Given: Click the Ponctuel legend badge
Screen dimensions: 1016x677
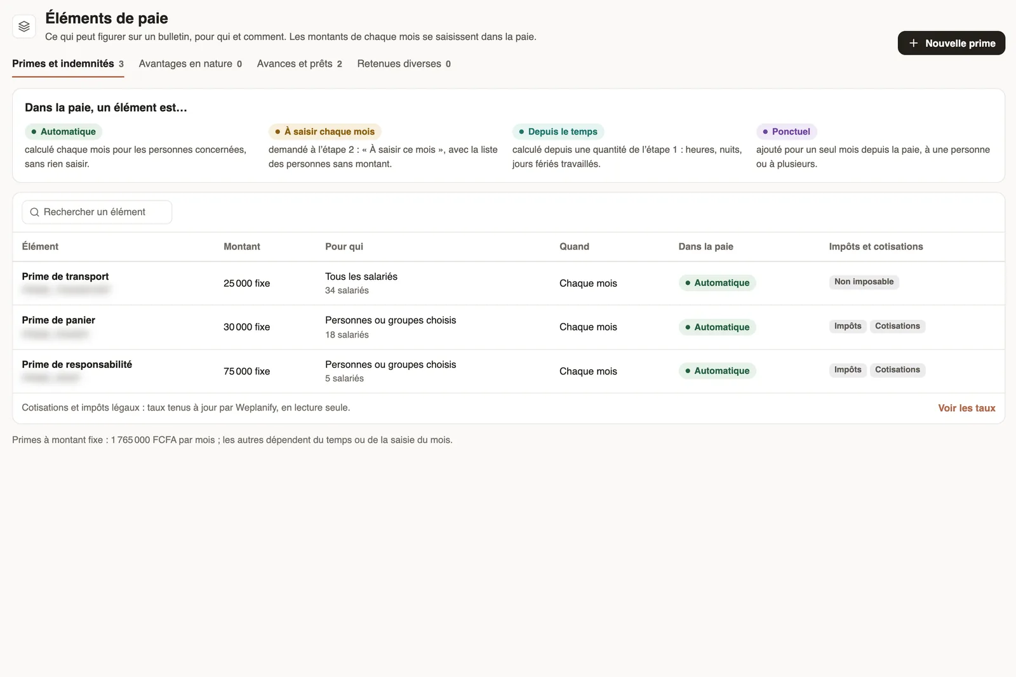Looking at the screenshot, I should point(786,132).
